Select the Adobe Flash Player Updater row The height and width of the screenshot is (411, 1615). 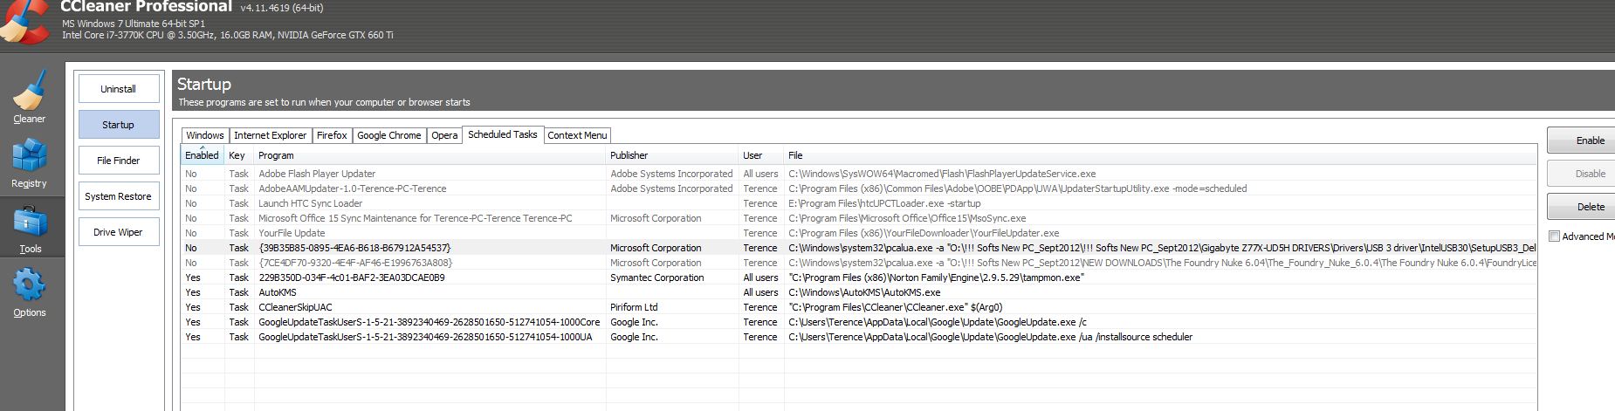[x=859, y=174]
